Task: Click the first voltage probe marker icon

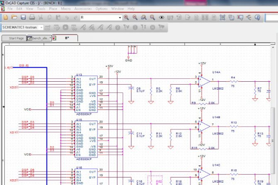Action: tap(83, 27)
